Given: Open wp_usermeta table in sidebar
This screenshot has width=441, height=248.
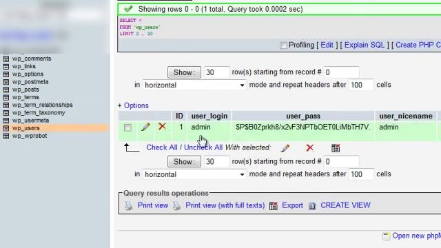Looking at the screenshot, I should (x=30, y=121).
